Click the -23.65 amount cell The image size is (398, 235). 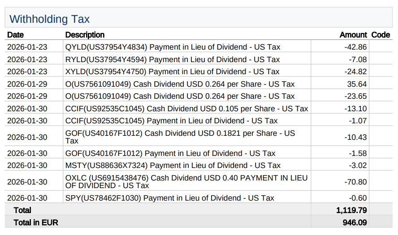357,96
